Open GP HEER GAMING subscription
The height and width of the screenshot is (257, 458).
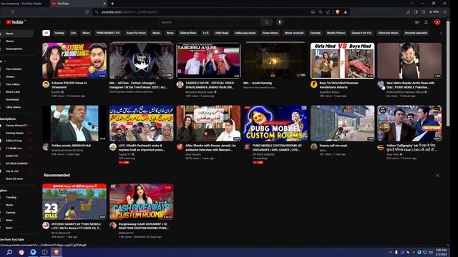click(x=16, y=163)
